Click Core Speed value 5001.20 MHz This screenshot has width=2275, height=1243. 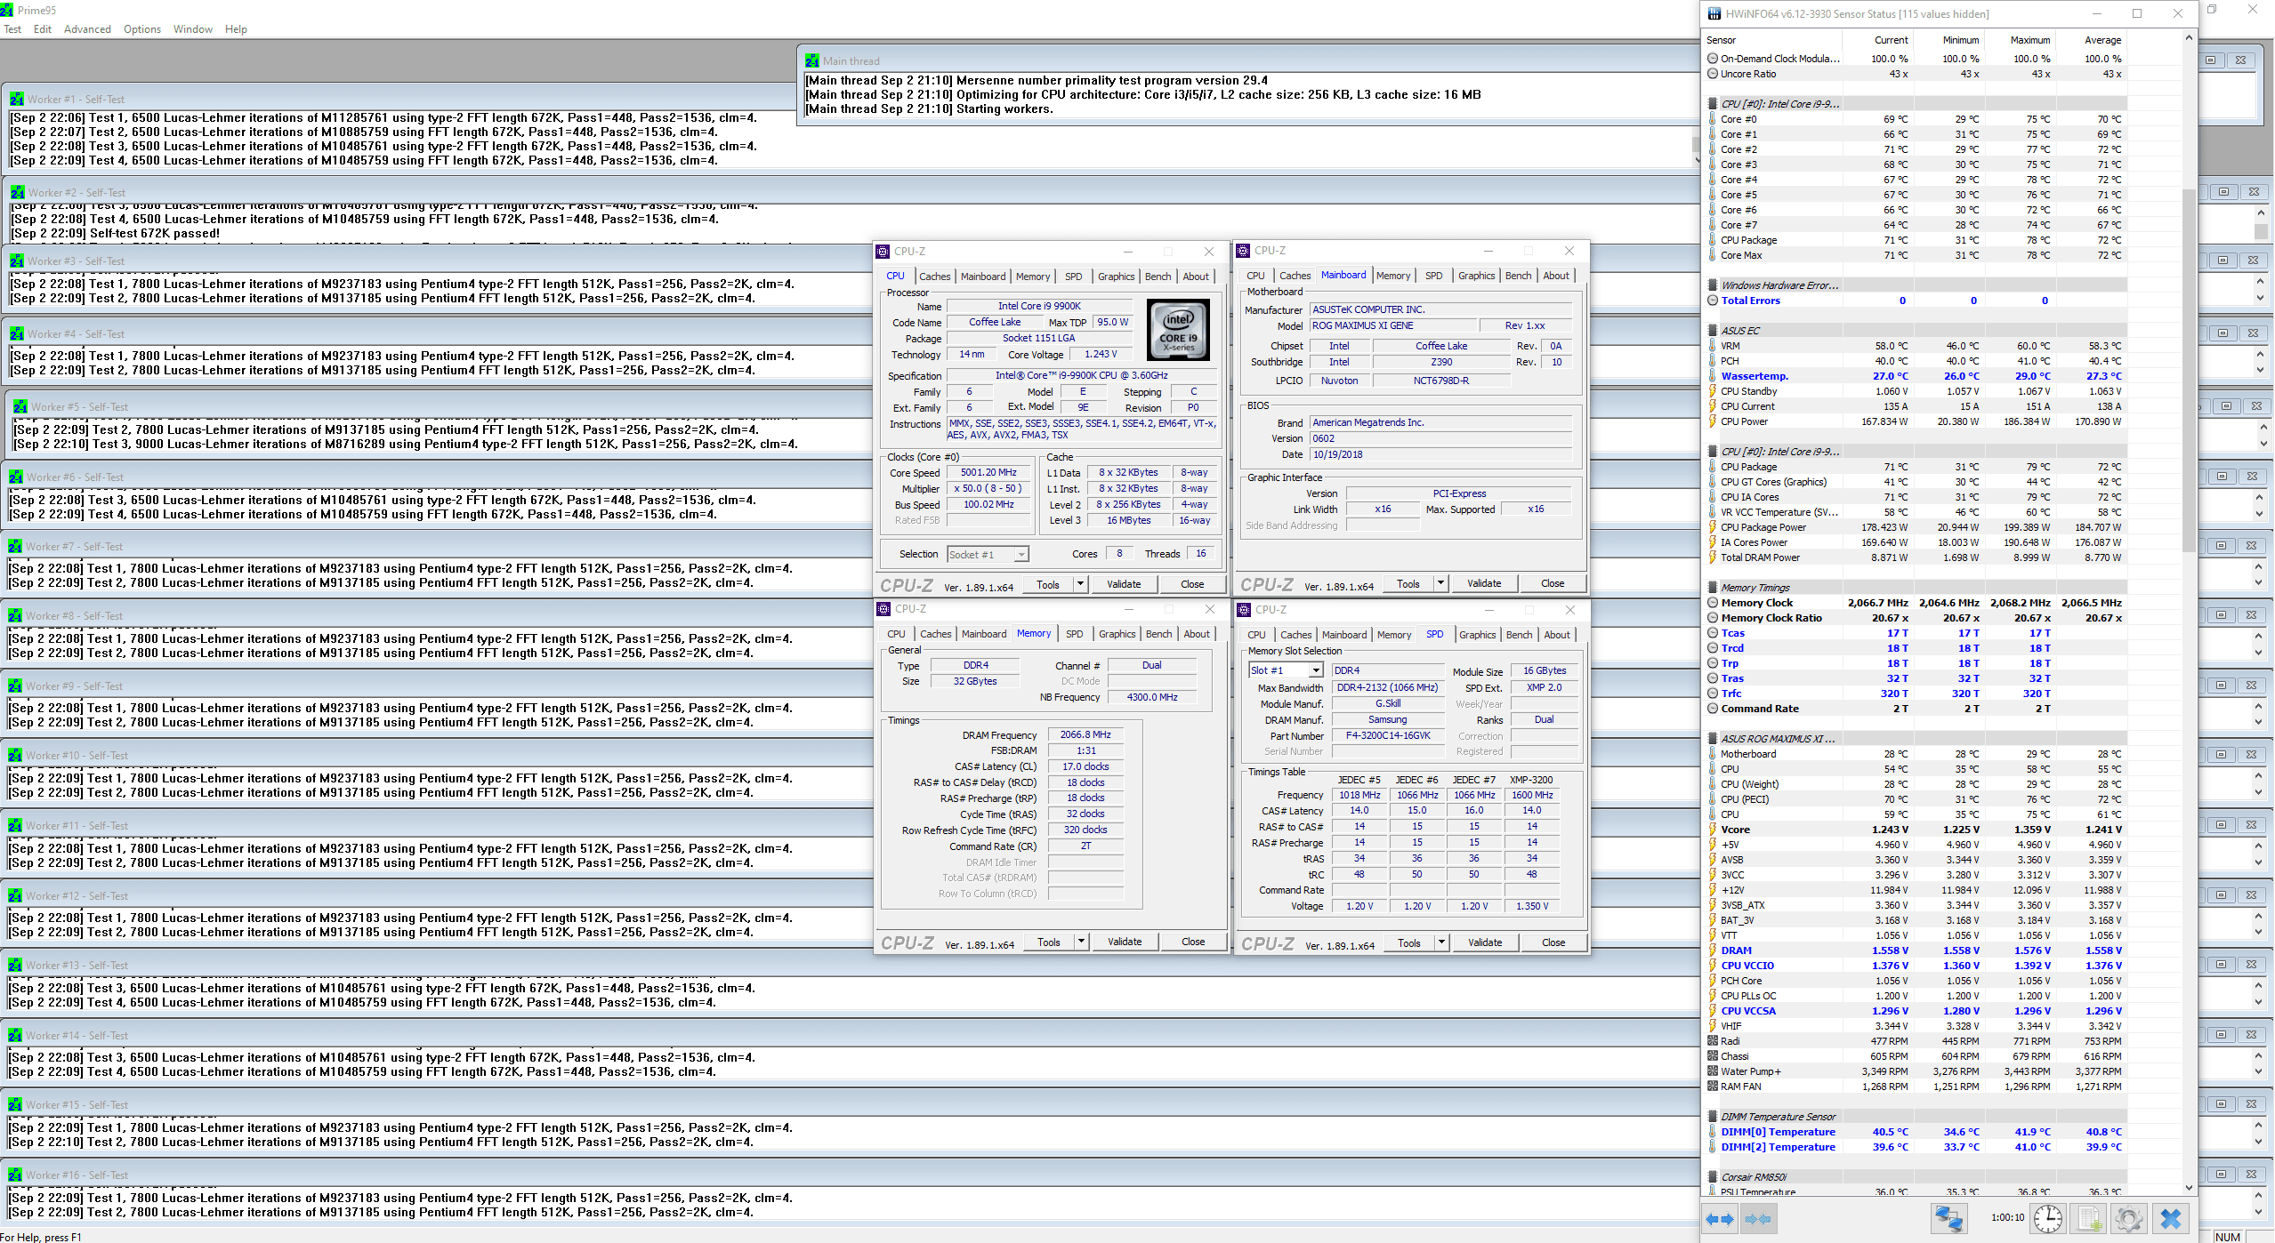tap(988, 473)
